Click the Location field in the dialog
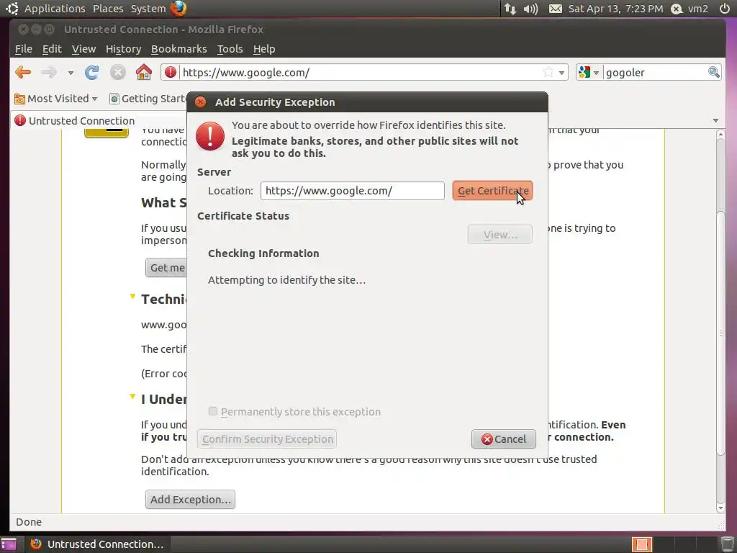The image size is (737, 553). pos(353,191)
